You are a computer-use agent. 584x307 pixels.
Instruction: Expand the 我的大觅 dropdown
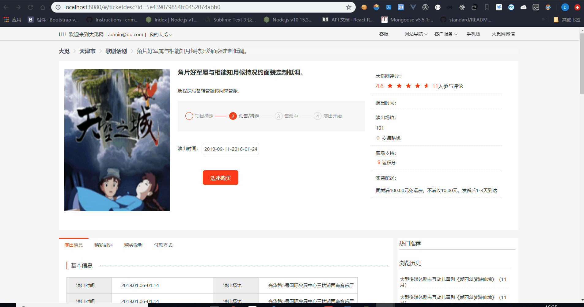click(x=161, y=35)
